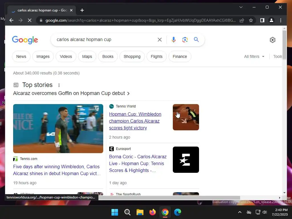The image size is (292, 219).
Task: Open Google quick settings gear
Action: [x=272, y=40]
